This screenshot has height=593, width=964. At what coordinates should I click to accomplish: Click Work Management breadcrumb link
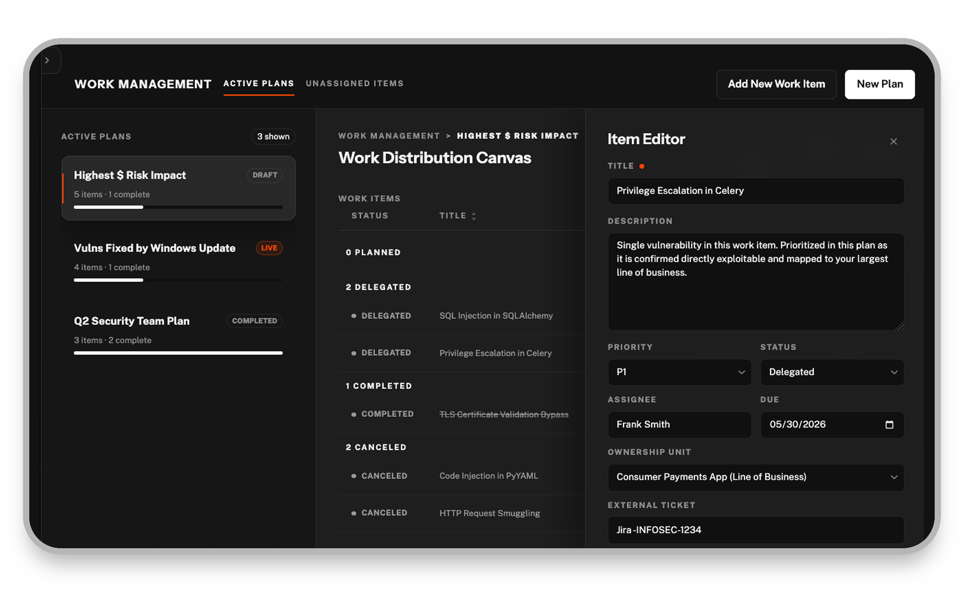389,136
